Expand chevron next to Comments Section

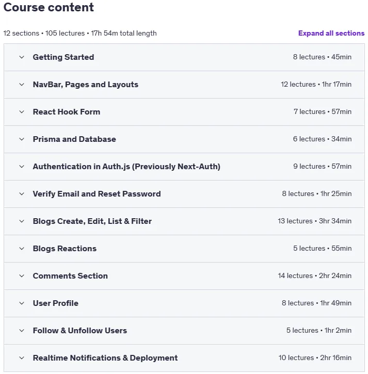22,276
